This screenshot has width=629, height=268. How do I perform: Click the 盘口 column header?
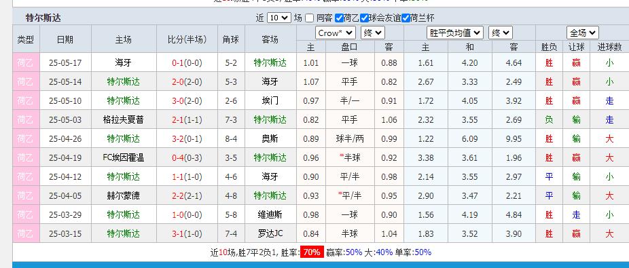pyautogui.click(x=350, y=47)
